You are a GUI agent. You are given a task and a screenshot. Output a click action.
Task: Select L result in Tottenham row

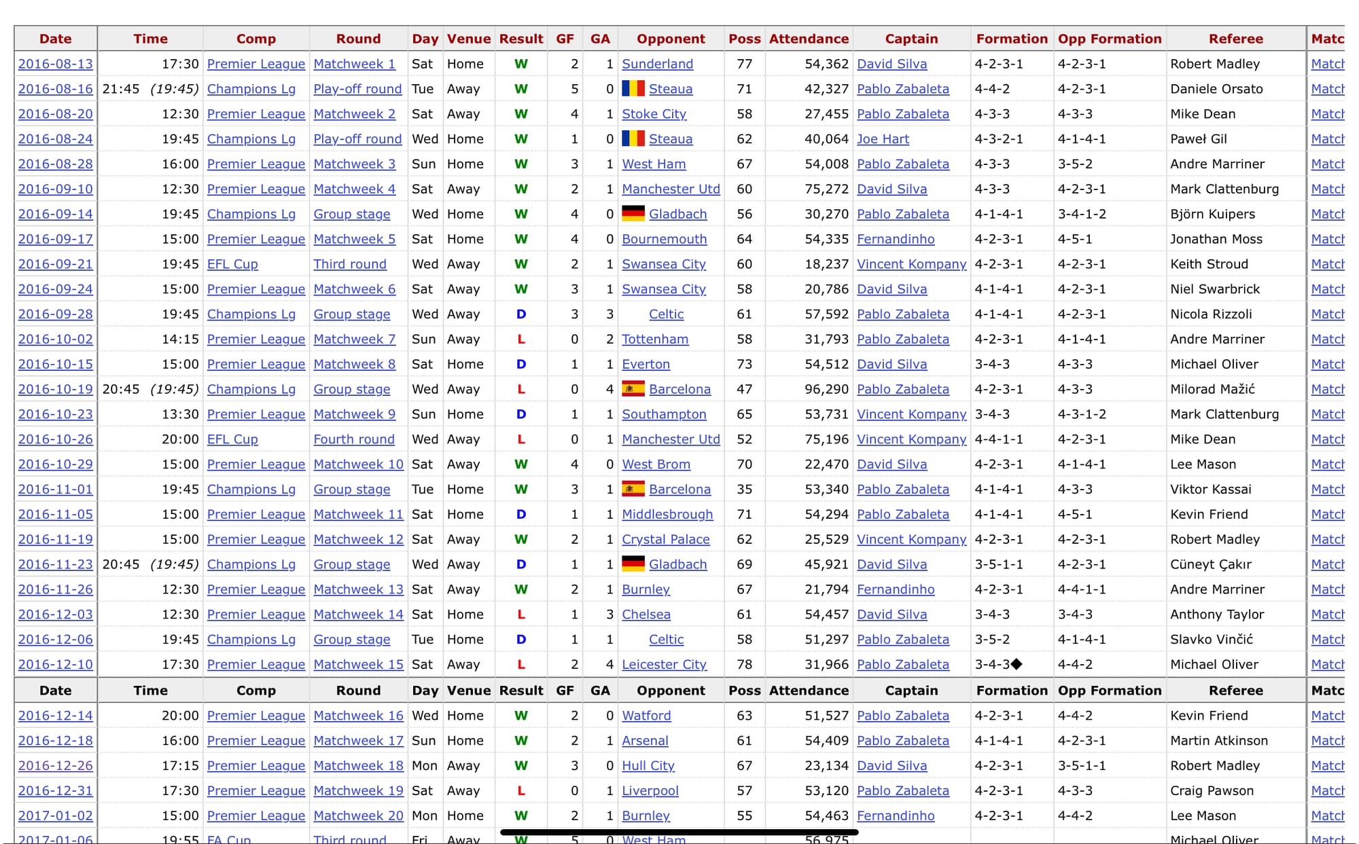pyautogui.click(x=521, y=339)
